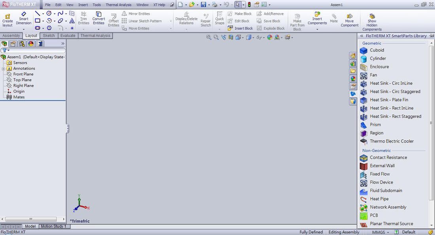435x235 pixels.
Task: Collapse the SmartParts Library panel
Action: point(361,36)
